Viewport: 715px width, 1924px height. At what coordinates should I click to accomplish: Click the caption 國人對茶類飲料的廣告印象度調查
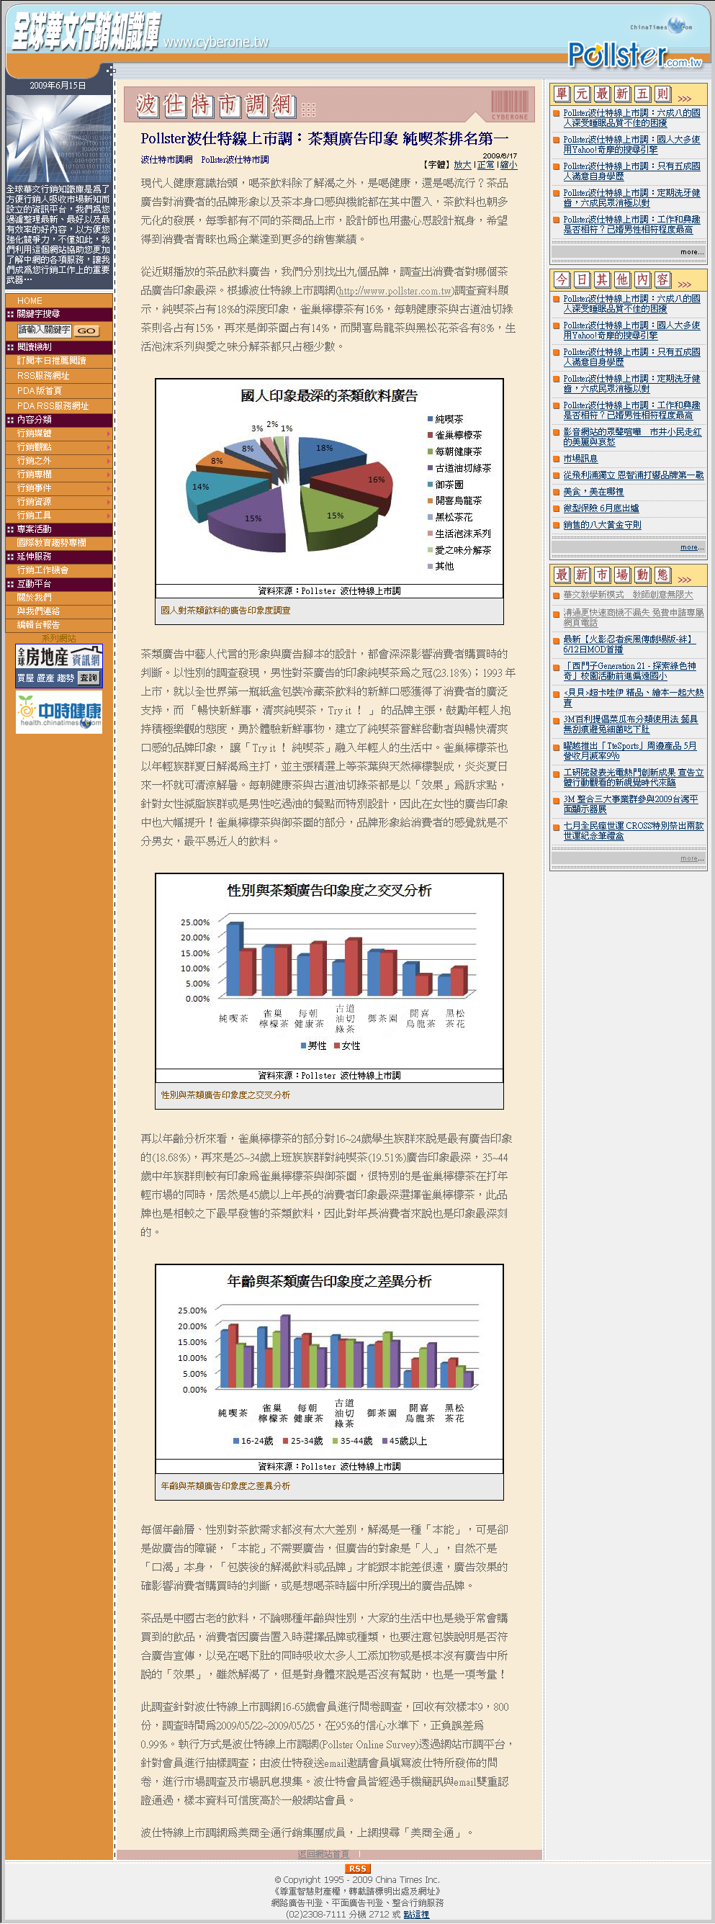tap(226, 610)
